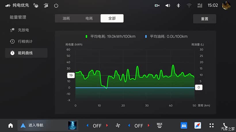This screenshot has height=132, width=236.
Task: Tap the 0 fuel value marker on chart
Action: (199, 87)
